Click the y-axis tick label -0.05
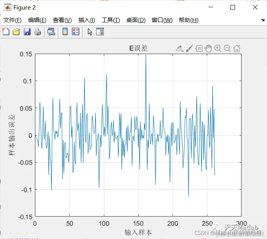Image resolution: width=267 pixels, height=239 pixels. coord(25,163)
